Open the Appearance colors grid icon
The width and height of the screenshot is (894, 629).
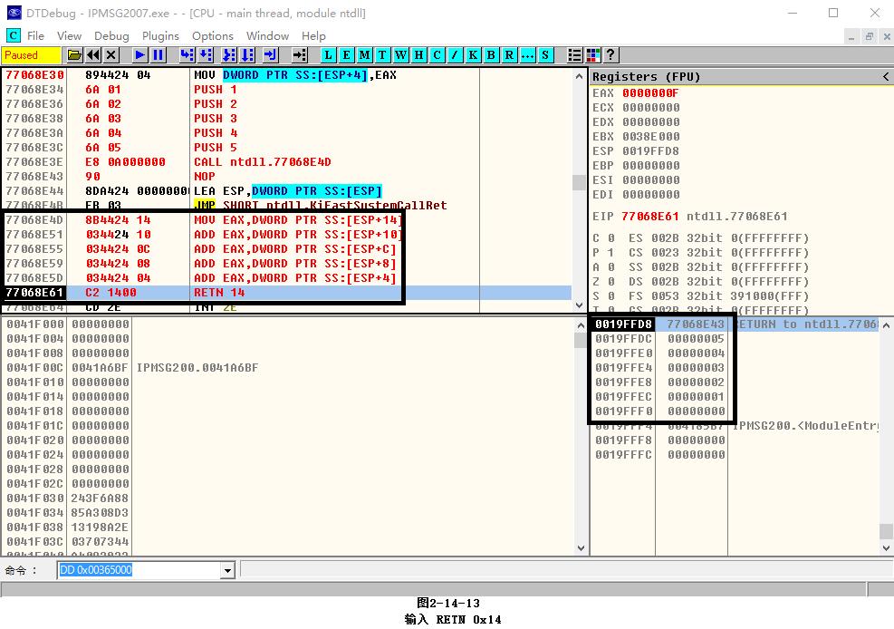(x=593, y=55)
